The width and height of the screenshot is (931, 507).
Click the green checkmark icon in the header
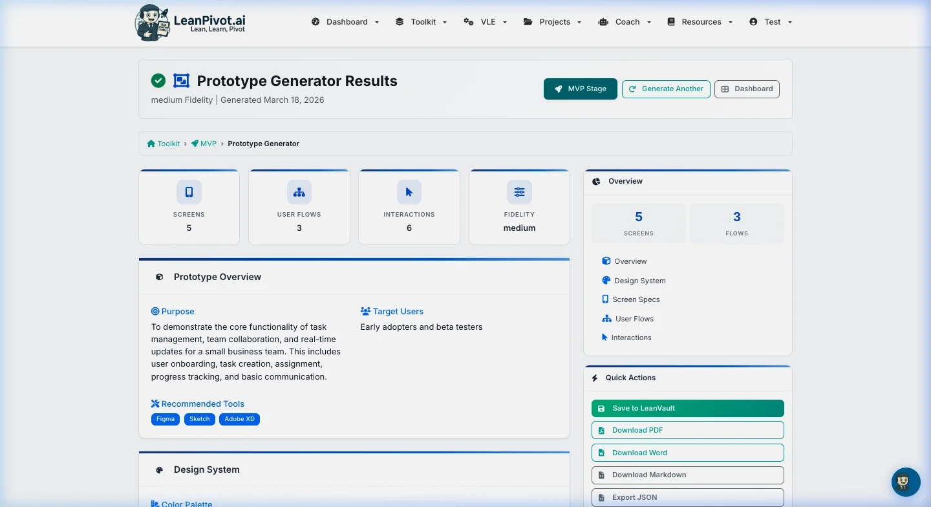(x=158, y=80)
